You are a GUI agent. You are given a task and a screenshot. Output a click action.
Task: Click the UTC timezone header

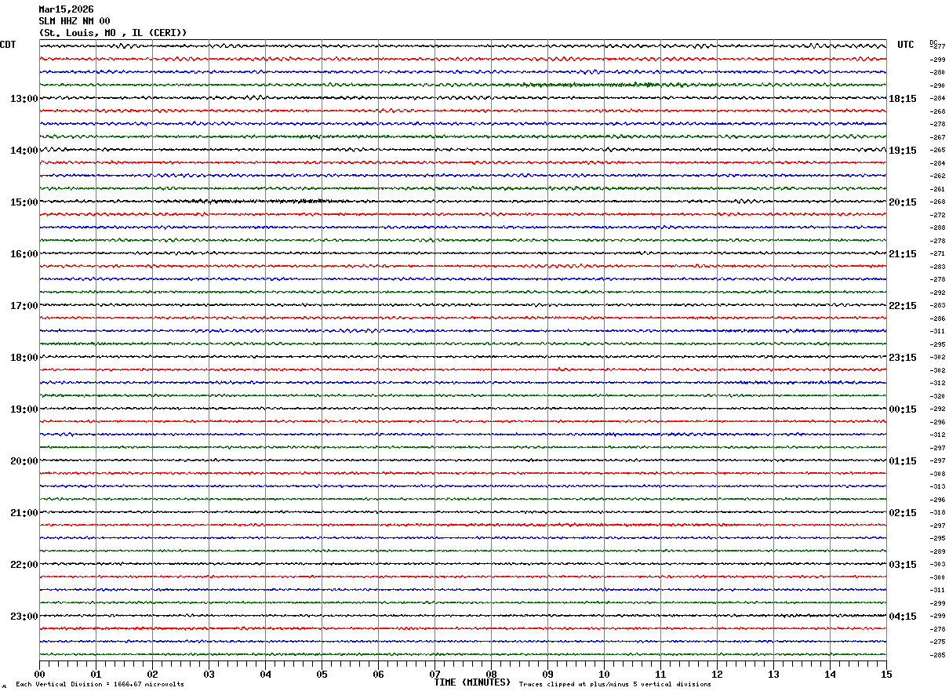906,45
